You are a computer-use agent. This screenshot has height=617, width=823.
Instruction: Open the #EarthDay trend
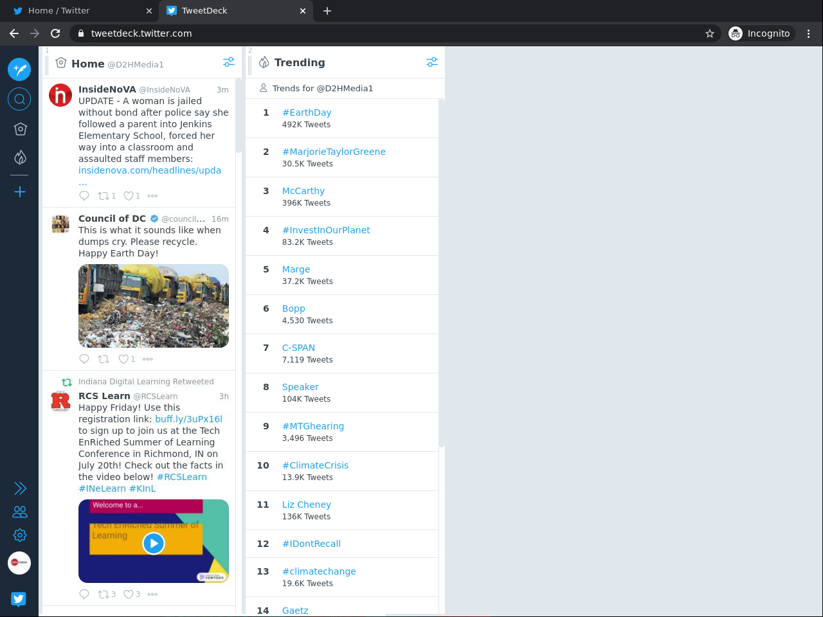(x=307, y=112)
